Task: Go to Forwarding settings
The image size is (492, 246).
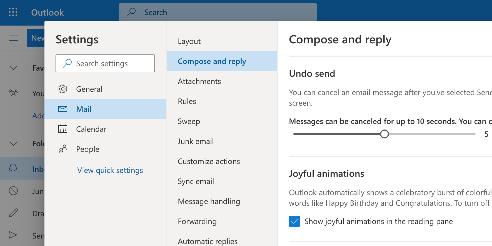Action: 197,222
